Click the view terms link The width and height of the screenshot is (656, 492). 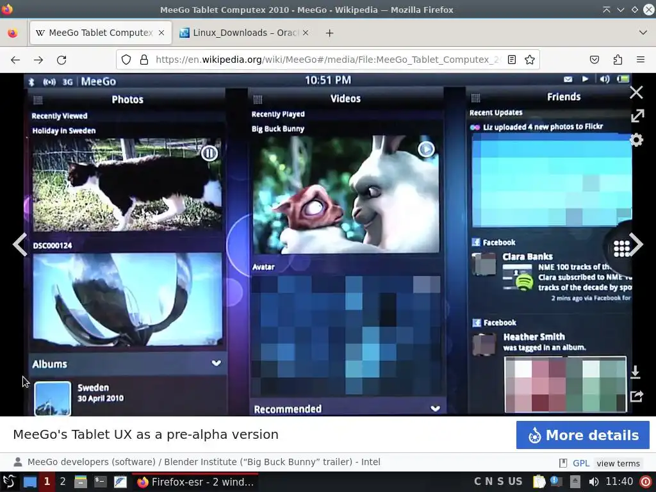tap(618, 463)
